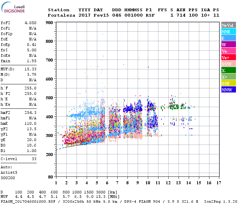Screen dimensions: 238x204
Task: Click the fxI value 5.00
Action: 32,50
